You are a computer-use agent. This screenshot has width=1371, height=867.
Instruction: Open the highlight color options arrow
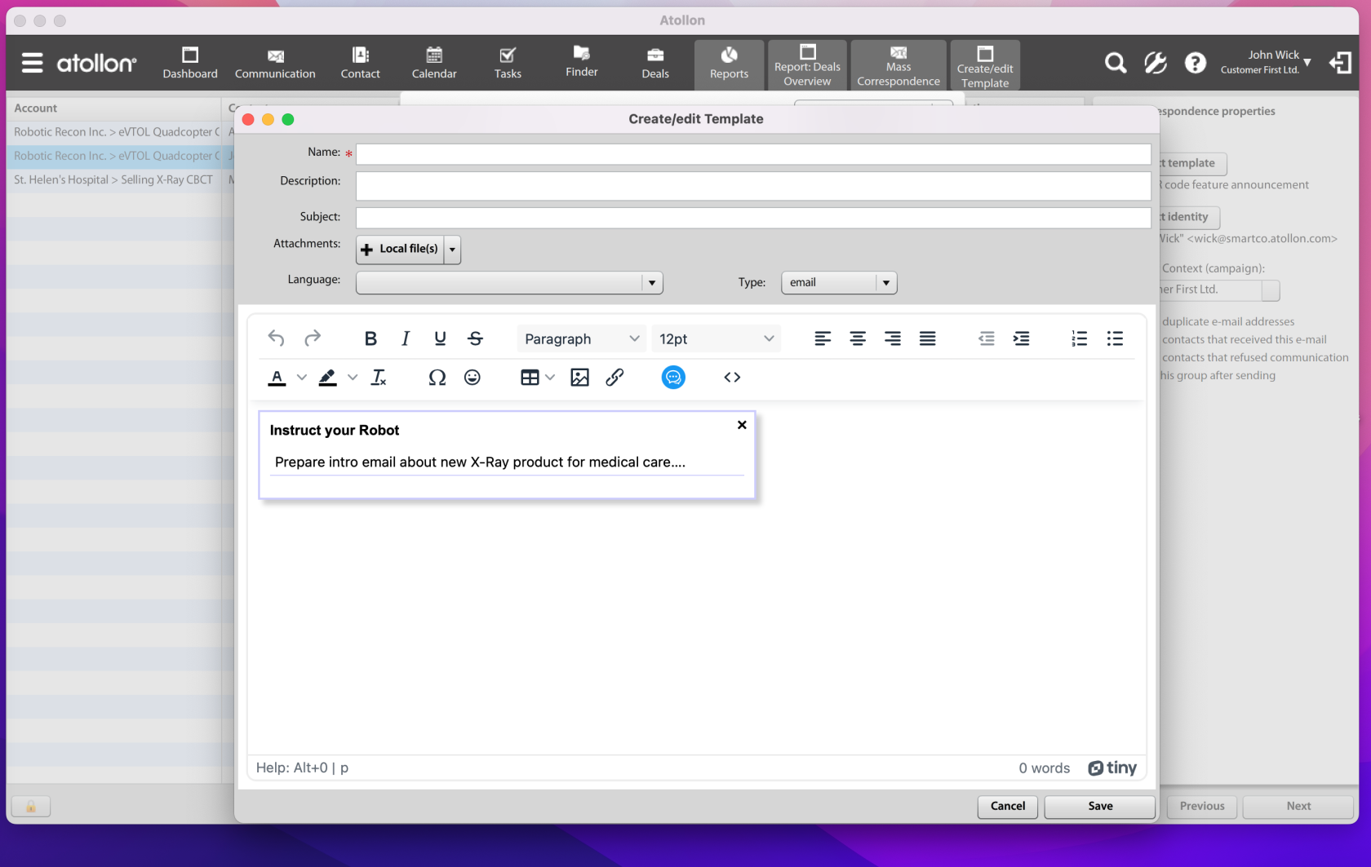tap(353, 378)
